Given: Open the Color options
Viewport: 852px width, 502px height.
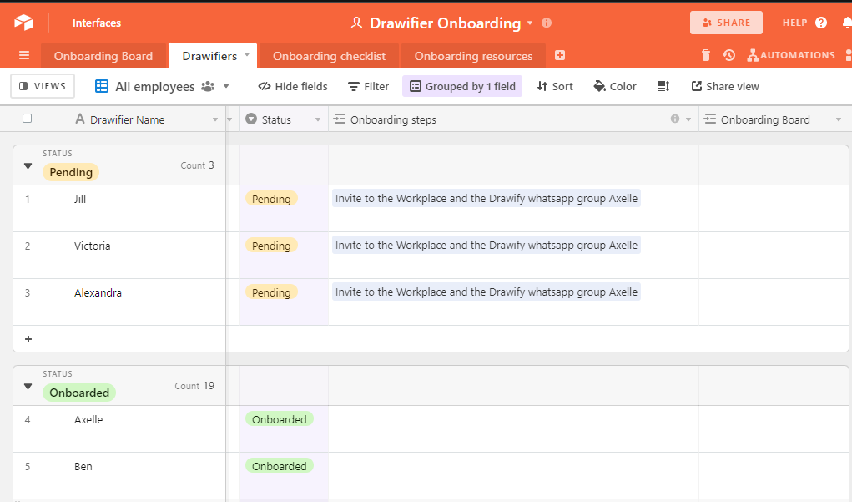Looking at the screenshot, I should coord(614,86).
